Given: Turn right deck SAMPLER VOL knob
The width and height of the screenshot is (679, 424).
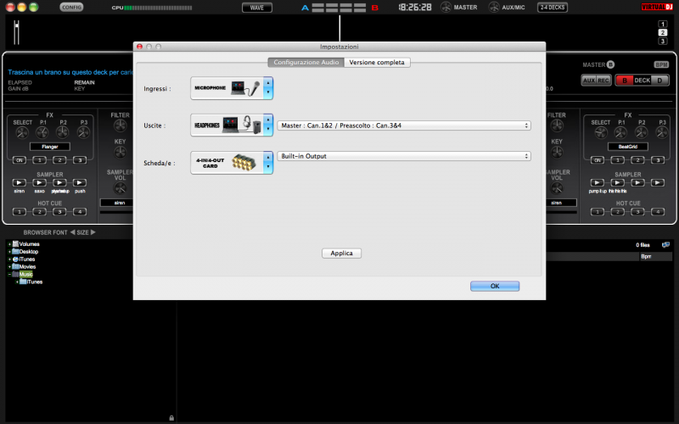Looking at the screenshot, I should [x=557, y=188].
